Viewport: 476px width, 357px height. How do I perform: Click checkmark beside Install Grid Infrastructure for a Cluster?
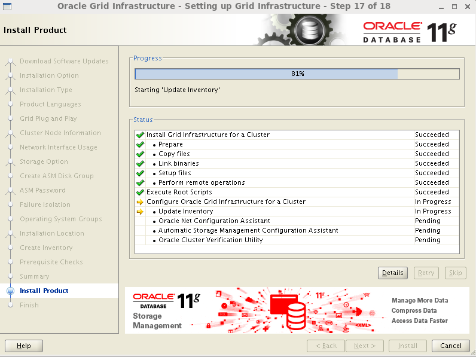(x=140, y=135)
